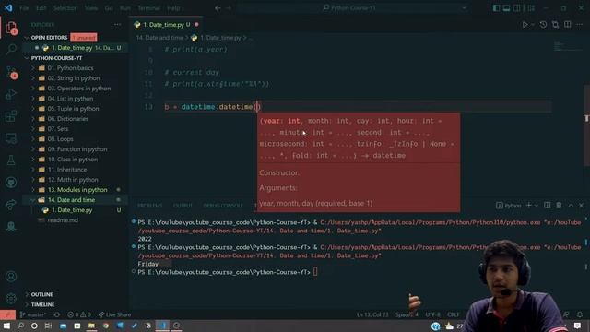Screen dimensions: 590x332
Task: Open the Accounts menu icon
Action: pos(11,277)
